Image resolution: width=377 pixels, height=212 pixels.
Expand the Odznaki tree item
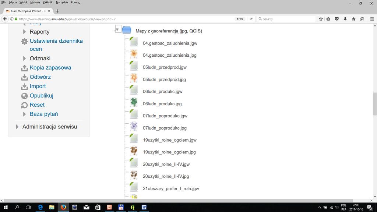[24, 59]
